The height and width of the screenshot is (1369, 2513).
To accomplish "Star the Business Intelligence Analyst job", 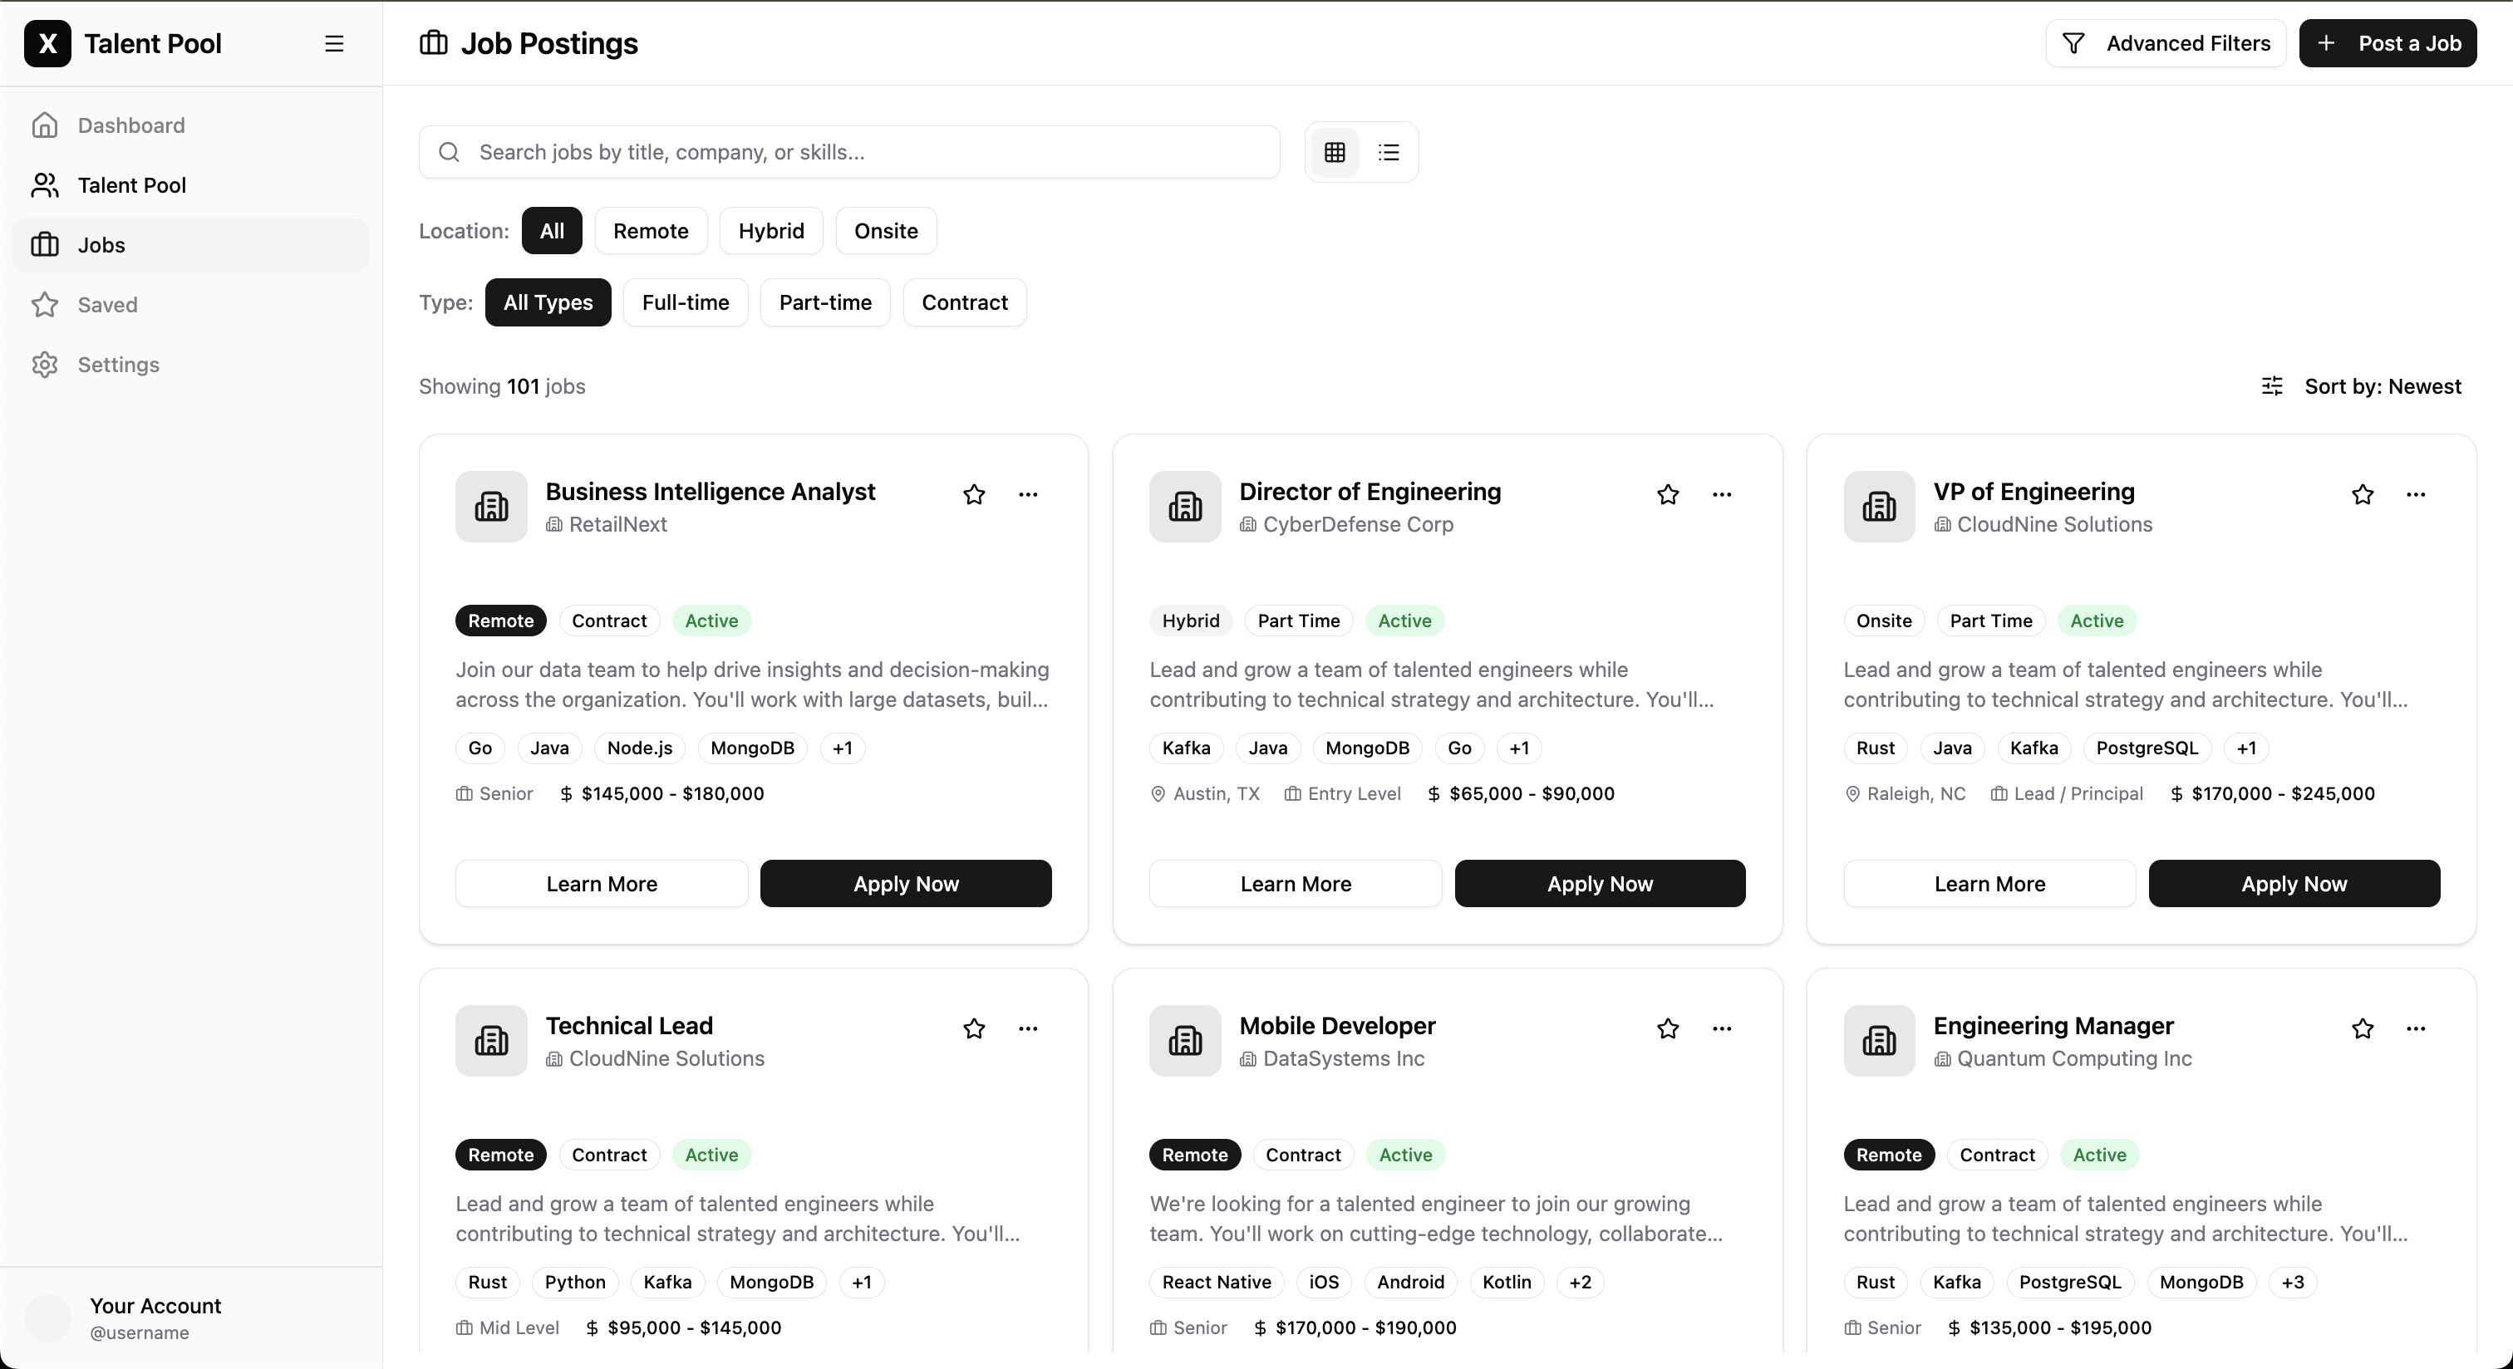I will pos(974,495).
